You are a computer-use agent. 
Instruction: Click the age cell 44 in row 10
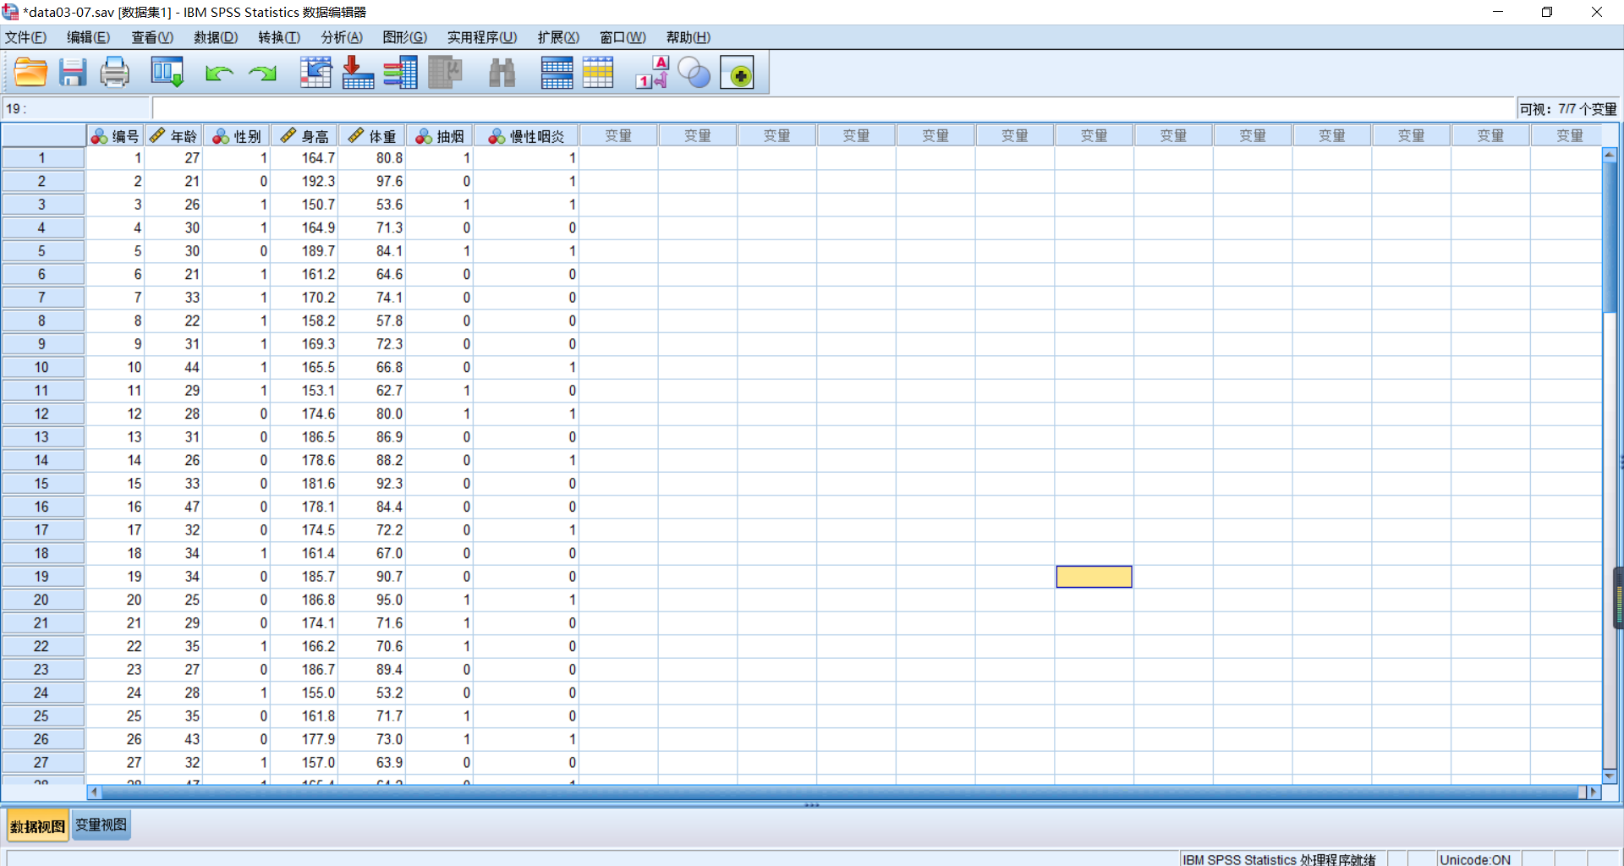(173, 367)
